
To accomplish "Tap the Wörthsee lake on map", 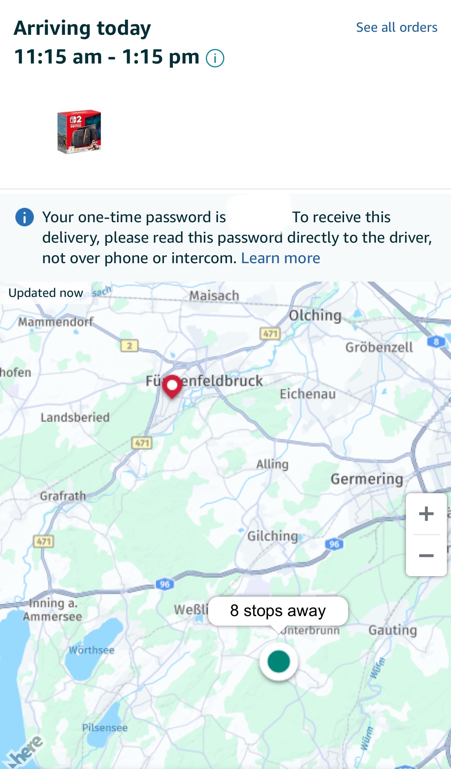I will point(92,651).
